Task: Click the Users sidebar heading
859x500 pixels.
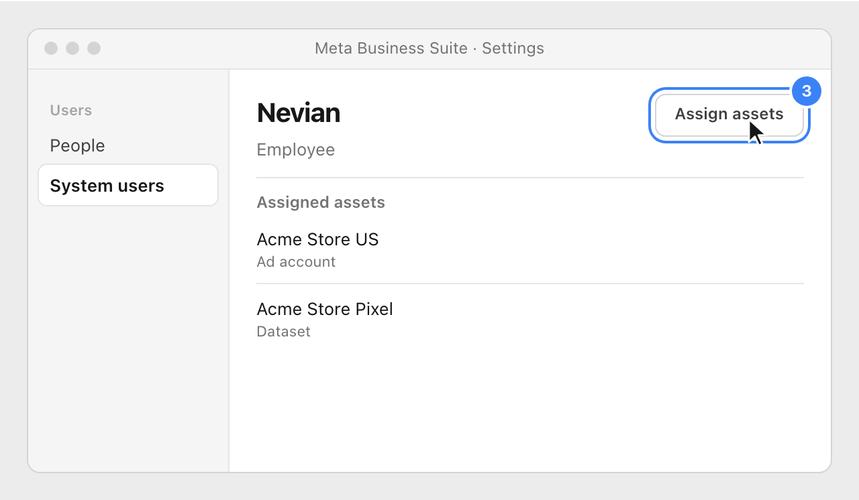Action: point(71,110)
